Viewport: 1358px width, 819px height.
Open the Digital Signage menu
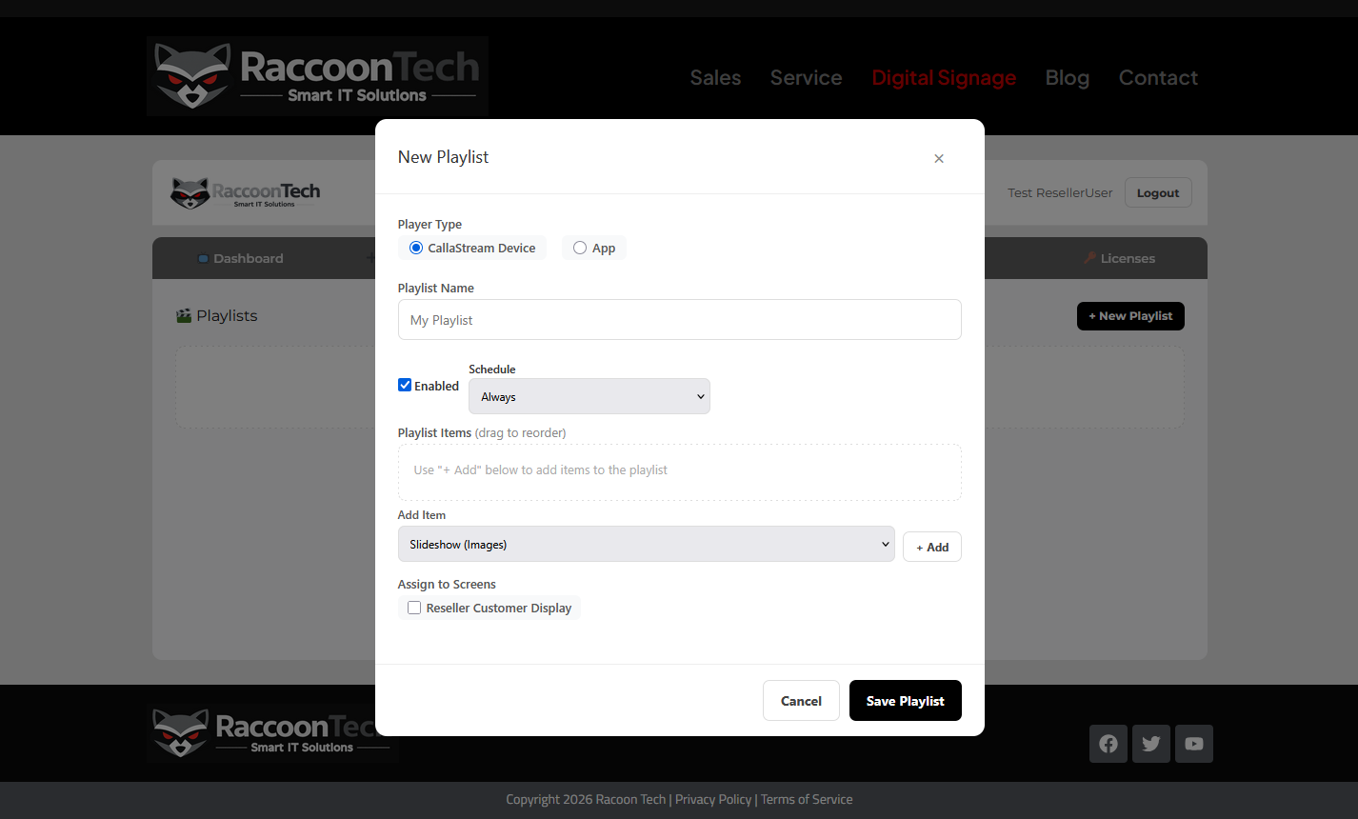(944, 78)
